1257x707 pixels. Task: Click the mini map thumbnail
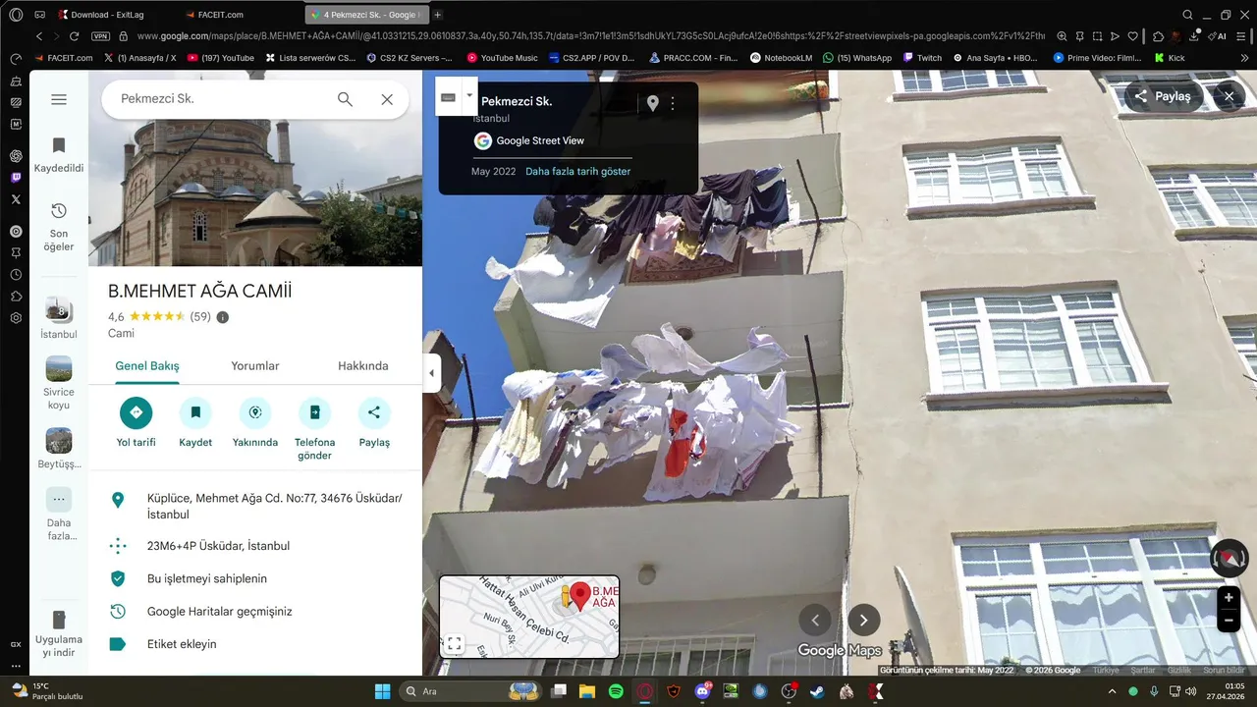(x=529, y=616)
